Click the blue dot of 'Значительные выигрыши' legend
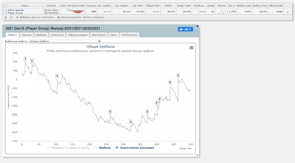The image size is (295, 163). 117,147
